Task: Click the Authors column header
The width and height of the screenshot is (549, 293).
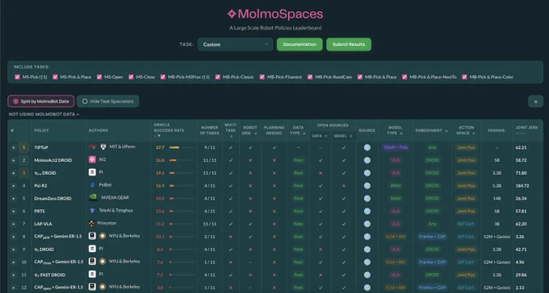Action: coord(98,130)
